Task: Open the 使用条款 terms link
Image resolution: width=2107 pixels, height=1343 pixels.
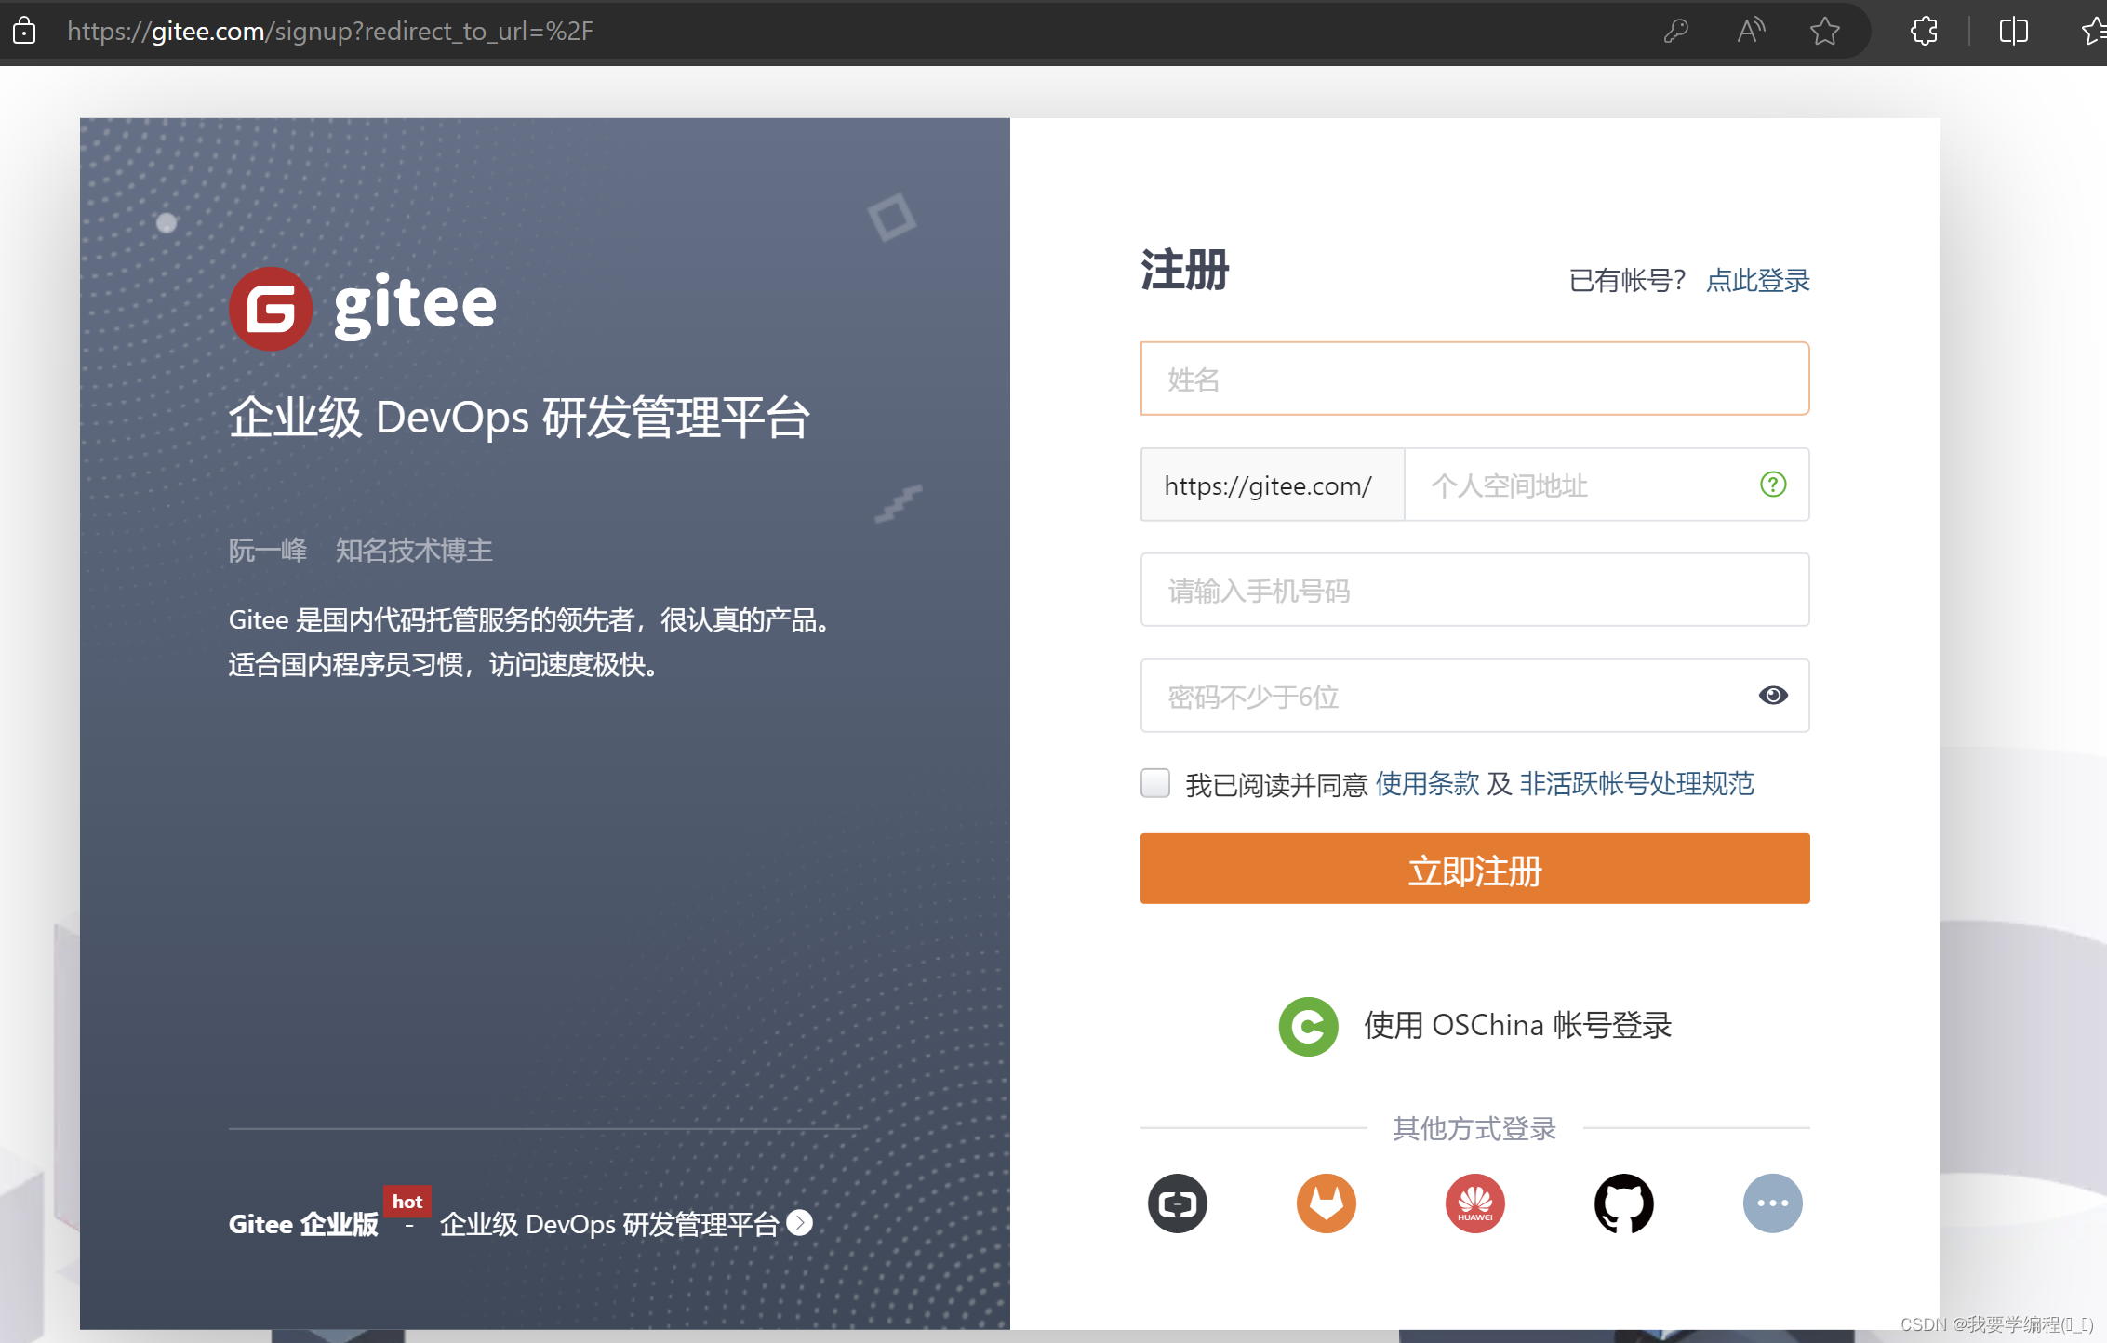Action: pos(1427,784)
